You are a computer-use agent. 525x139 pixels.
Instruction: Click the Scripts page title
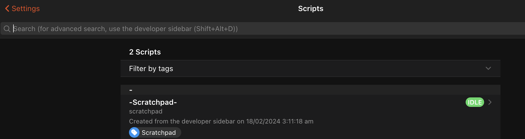tap(311, 8)
